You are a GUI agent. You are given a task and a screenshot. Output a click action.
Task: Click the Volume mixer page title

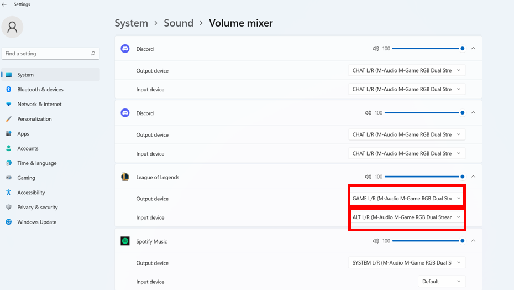240,23
